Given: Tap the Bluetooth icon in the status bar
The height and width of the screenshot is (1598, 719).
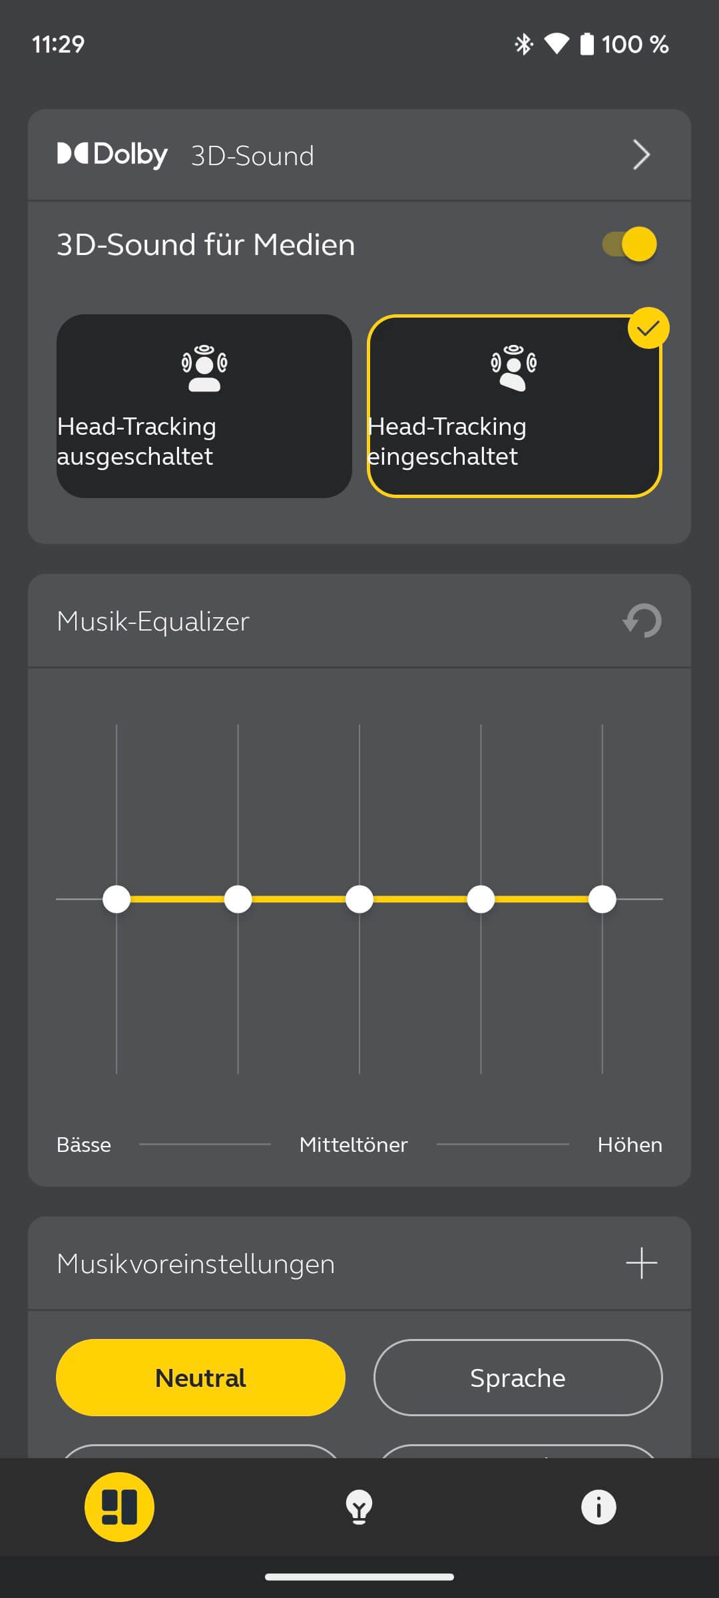Looking at the screenshot, I should (x=524, y=44).
